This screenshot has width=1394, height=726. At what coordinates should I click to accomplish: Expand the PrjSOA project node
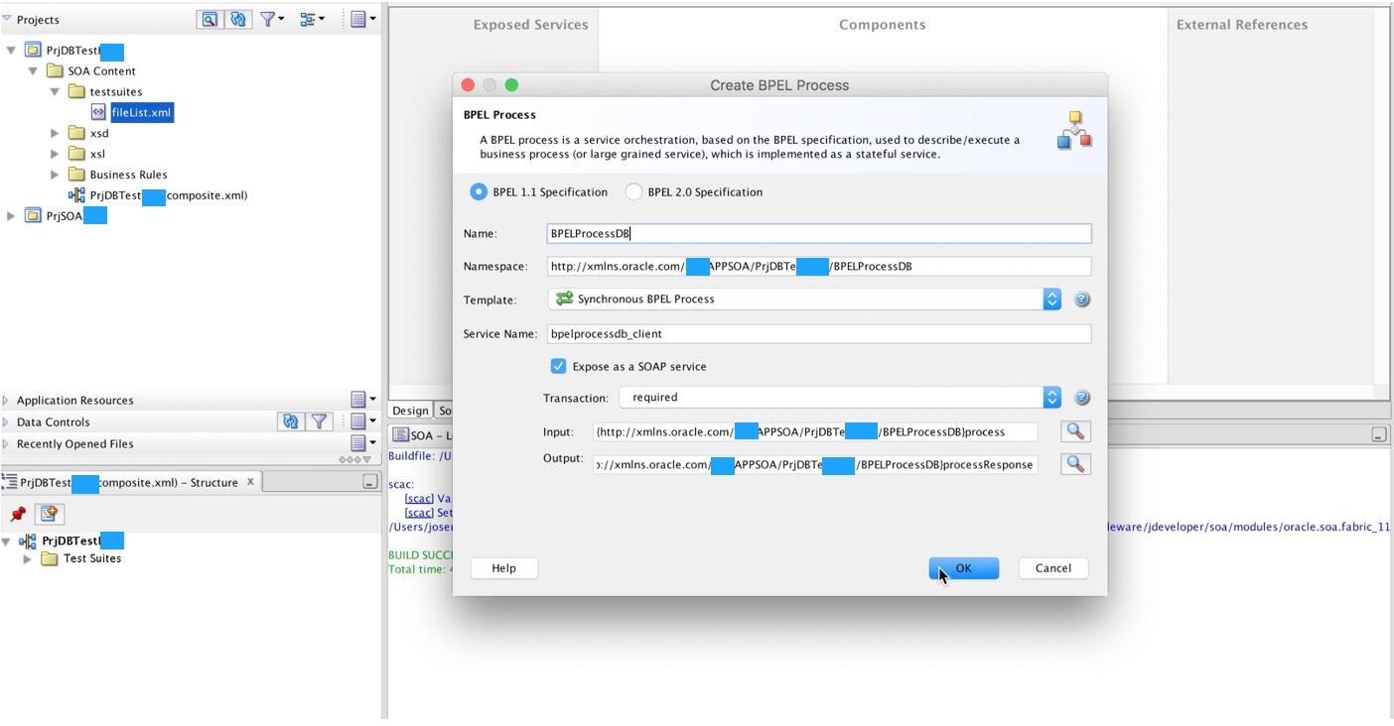coord(11,215)
